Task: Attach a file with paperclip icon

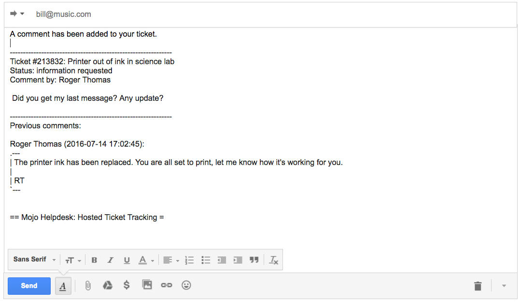Action: [88, 286]
